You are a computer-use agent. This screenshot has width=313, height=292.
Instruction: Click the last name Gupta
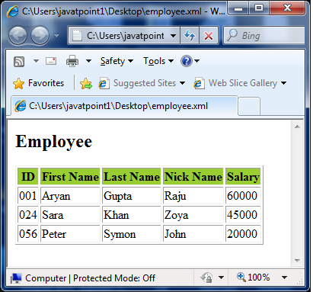click(x=118, y=196)
